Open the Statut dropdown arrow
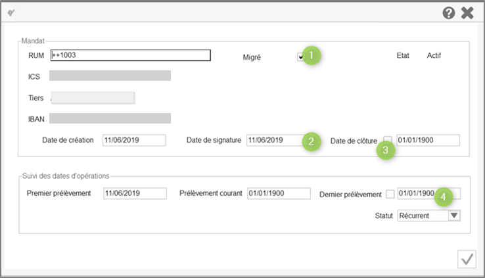 click(x=453, y=216)
